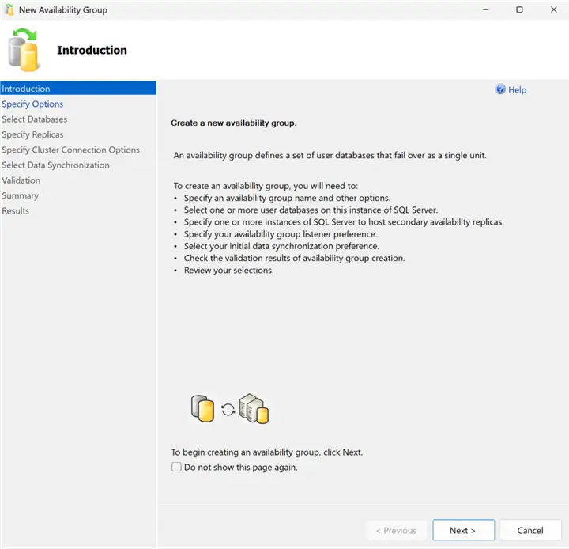569x549 pixels.
Task: Open the Select Databases step
Action: click(35, 119)
